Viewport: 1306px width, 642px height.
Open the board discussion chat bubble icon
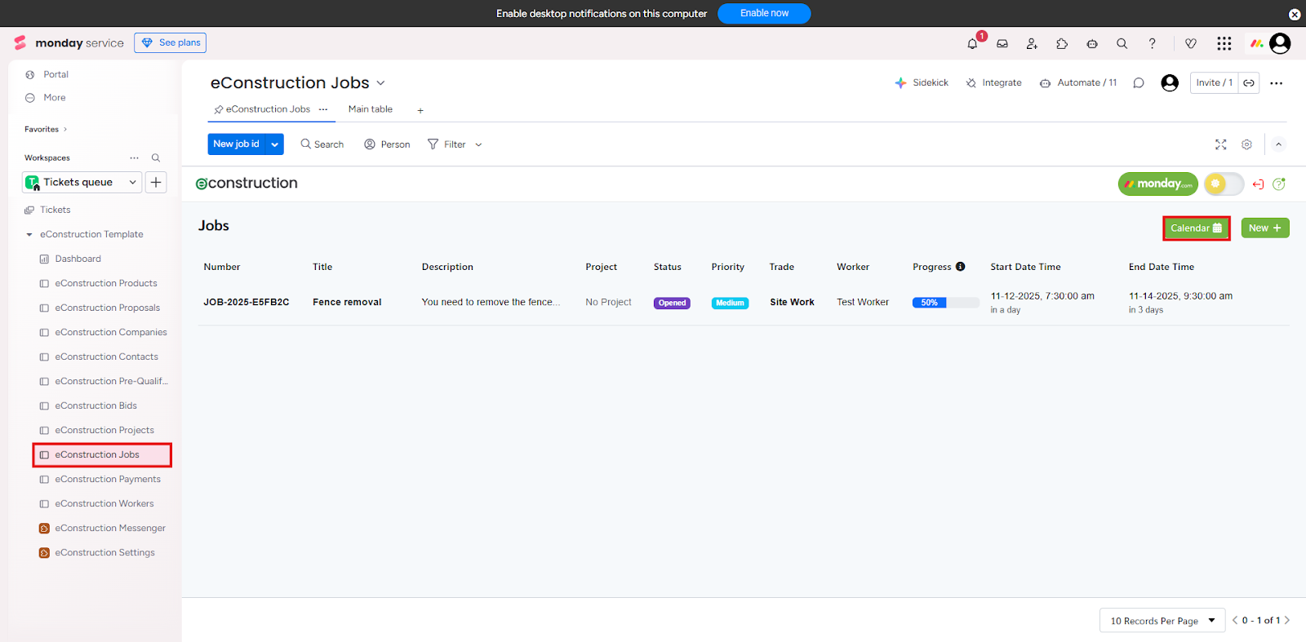(x=1139, y=83)
